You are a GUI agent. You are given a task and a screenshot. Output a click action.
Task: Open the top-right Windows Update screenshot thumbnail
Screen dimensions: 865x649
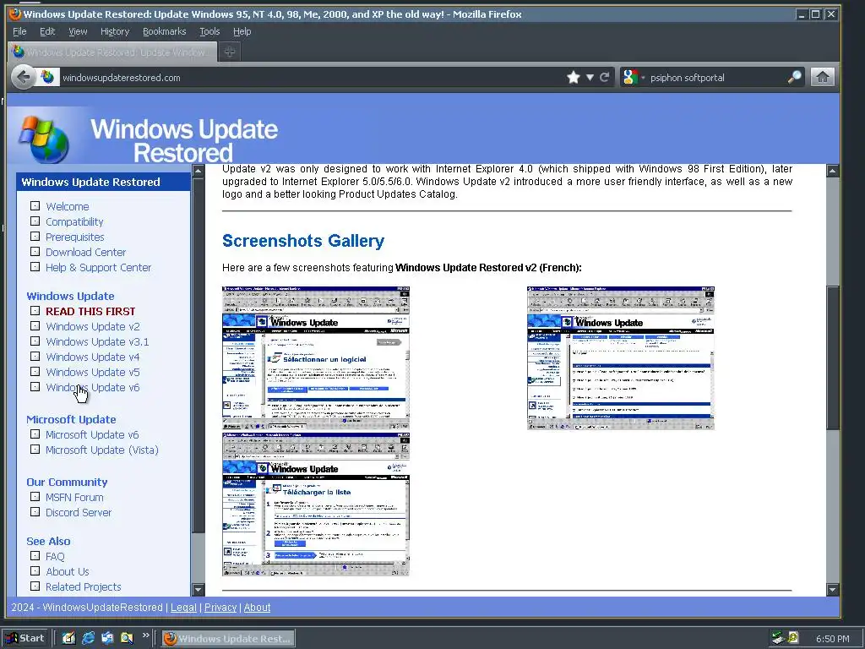pos(621,358)
